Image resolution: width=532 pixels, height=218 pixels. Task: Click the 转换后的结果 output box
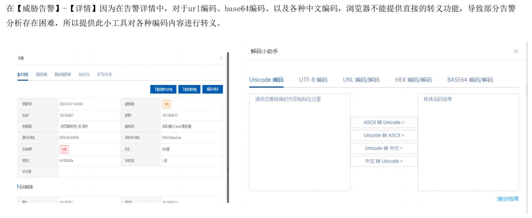[x=468, y=143]
